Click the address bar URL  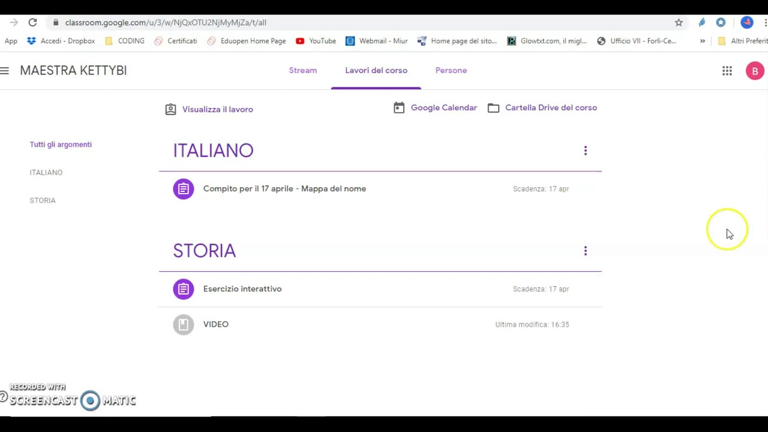click(166, 22)
